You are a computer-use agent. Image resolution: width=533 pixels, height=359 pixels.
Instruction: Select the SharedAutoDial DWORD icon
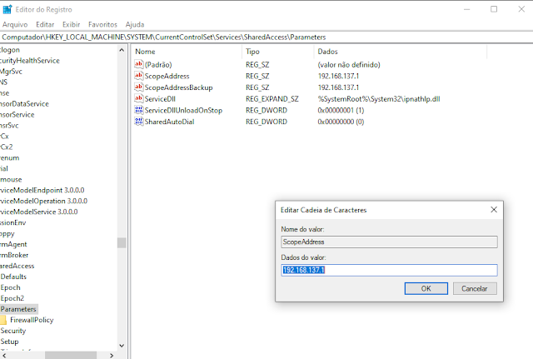tap(139, 122)
